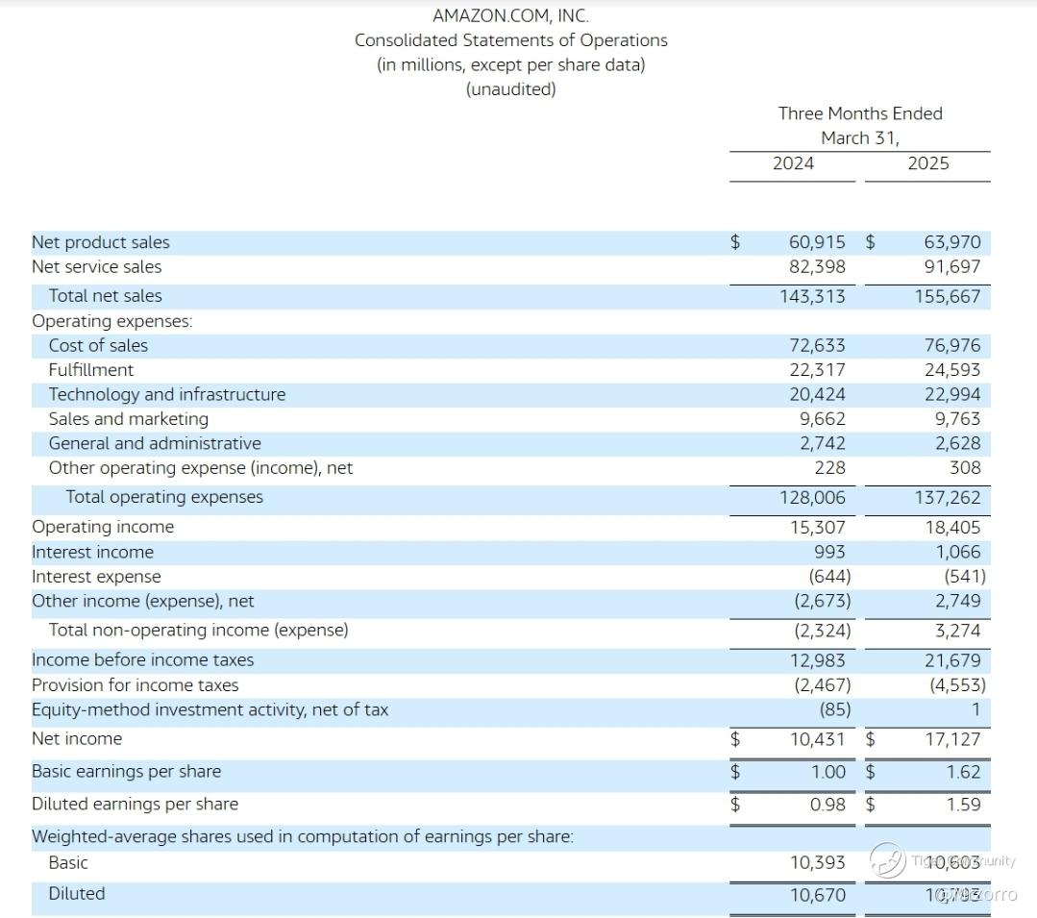Screen dimensions: 1037x918
Task: Click the value 91,697
Action: click(952, 266)
